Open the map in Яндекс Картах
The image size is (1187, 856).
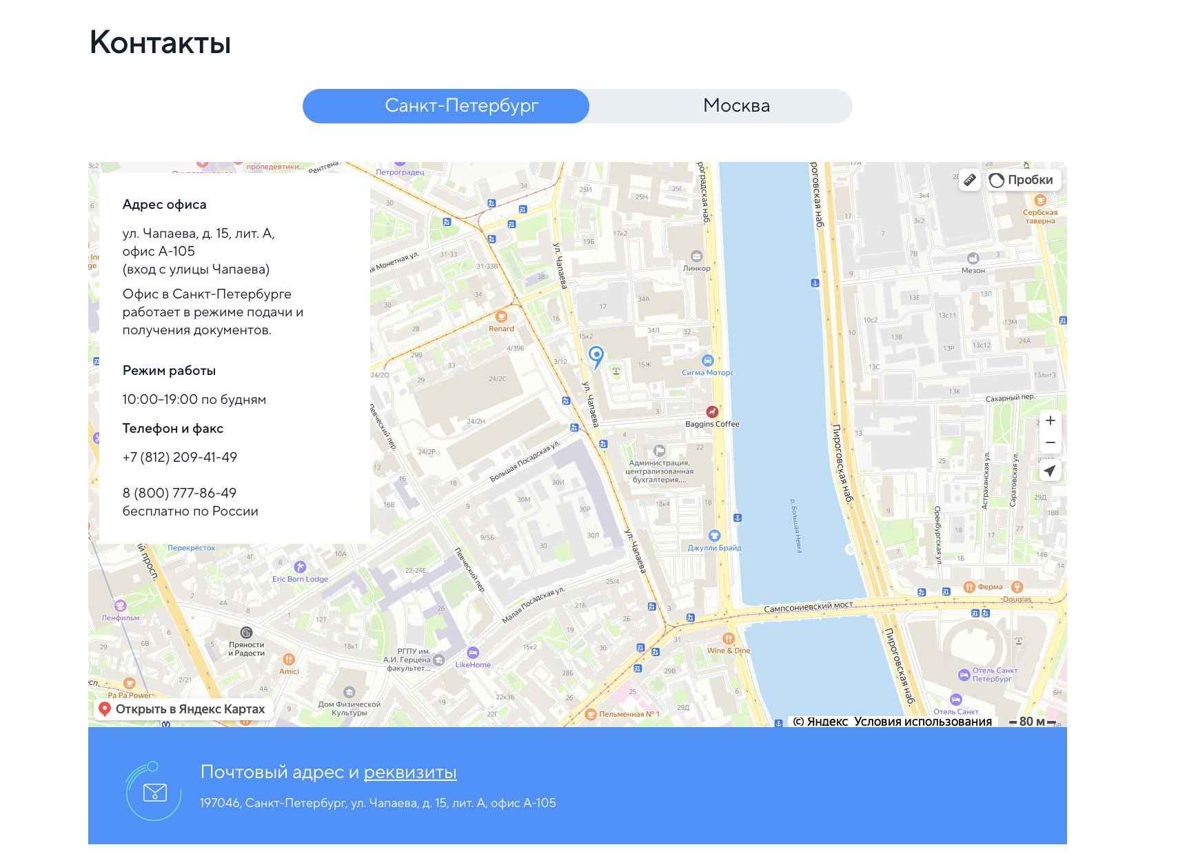coord(183,709)
